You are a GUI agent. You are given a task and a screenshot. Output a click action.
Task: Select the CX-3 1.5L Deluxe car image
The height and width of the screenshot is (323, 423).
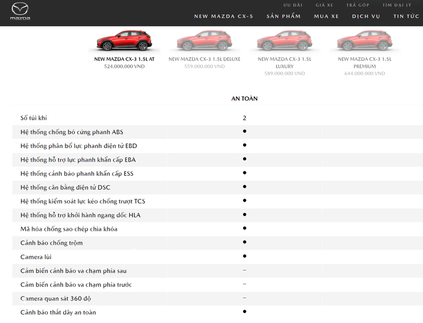click(205, 41)
